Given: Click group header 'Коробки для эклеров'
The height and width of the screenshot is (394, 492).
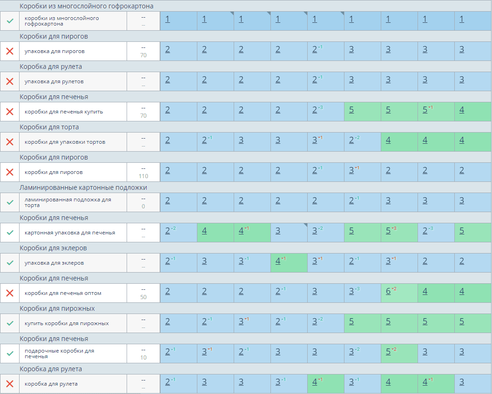Looking at the screenshot, I should (x=54, y=248).
